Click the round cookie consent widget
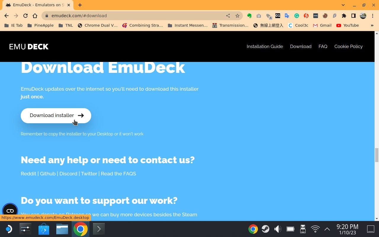The image size is (379, 237). (10, 211)
